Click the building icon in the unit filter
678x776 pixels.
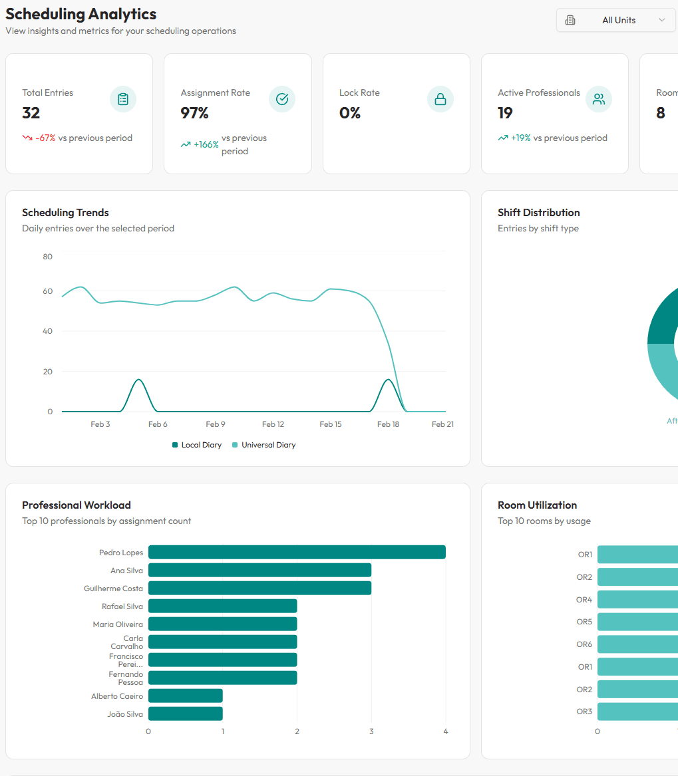570,20
